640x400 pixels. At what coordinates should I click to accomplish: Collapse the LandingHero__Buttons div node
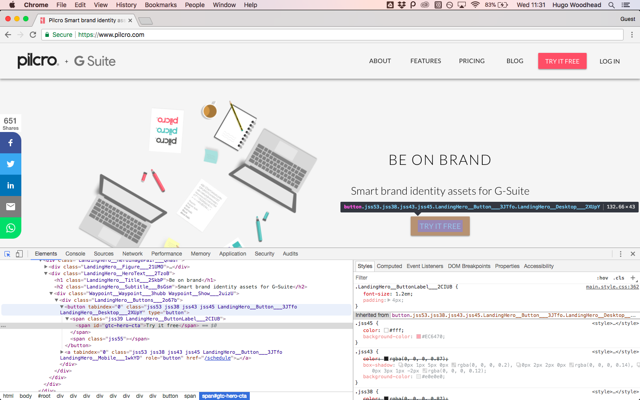[56, 300]
